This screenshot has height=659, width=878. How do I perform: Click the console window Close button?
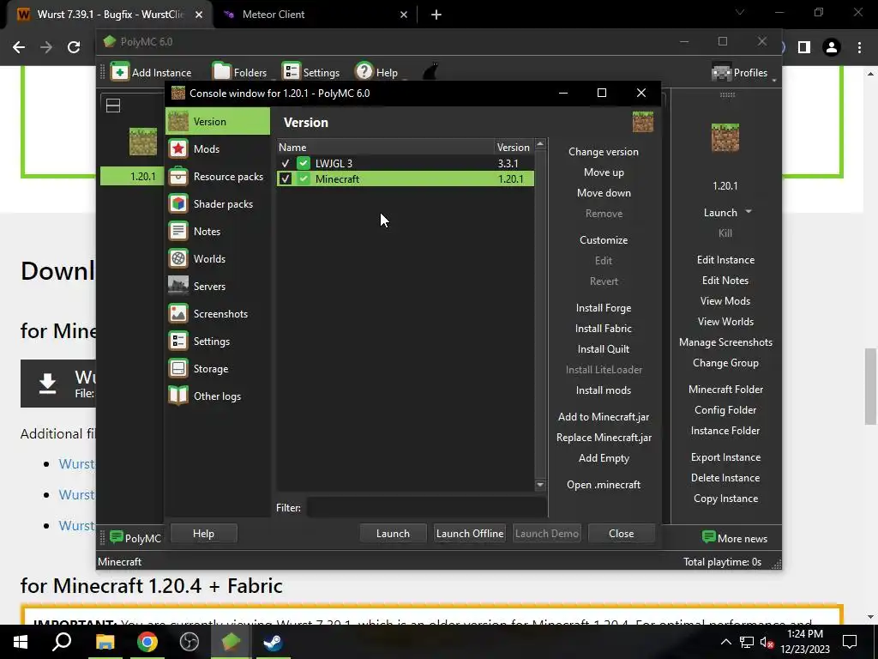click(622, 534)
